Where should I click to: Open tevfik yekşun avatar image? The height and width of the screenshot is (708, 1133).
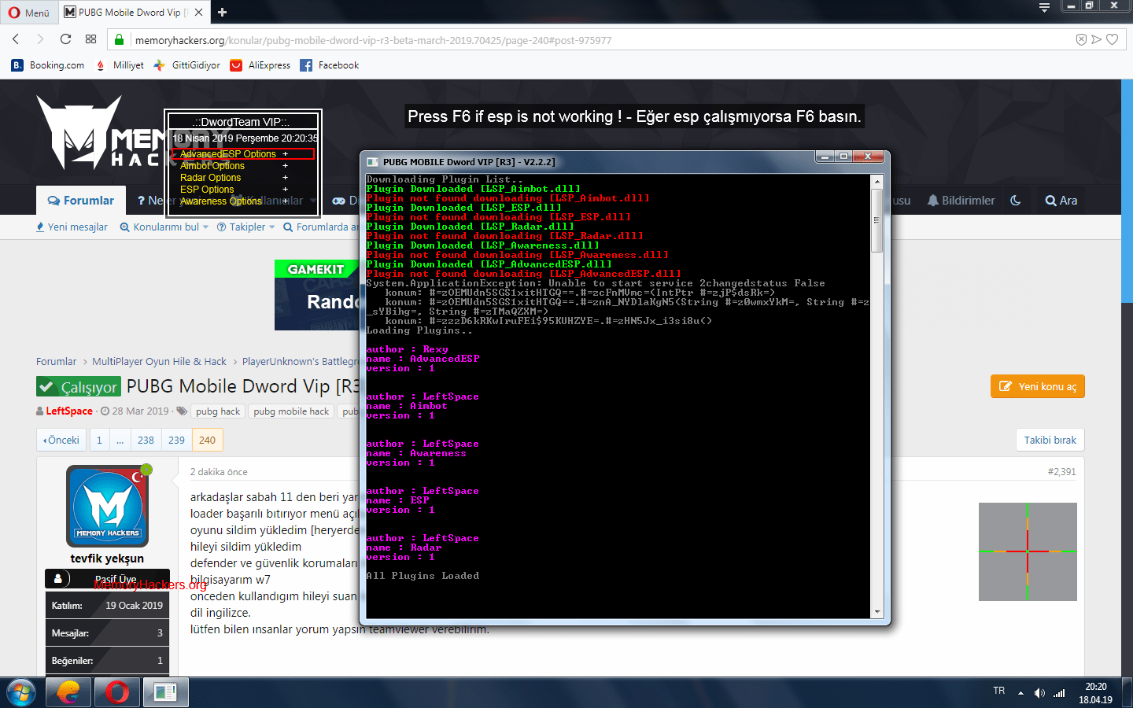[107, 506]
